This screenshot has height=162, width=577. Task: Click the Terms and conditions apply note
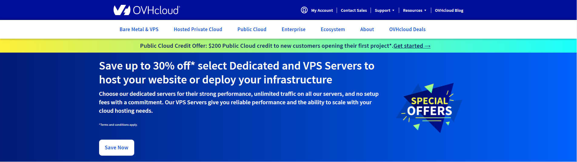pos(118,125)
